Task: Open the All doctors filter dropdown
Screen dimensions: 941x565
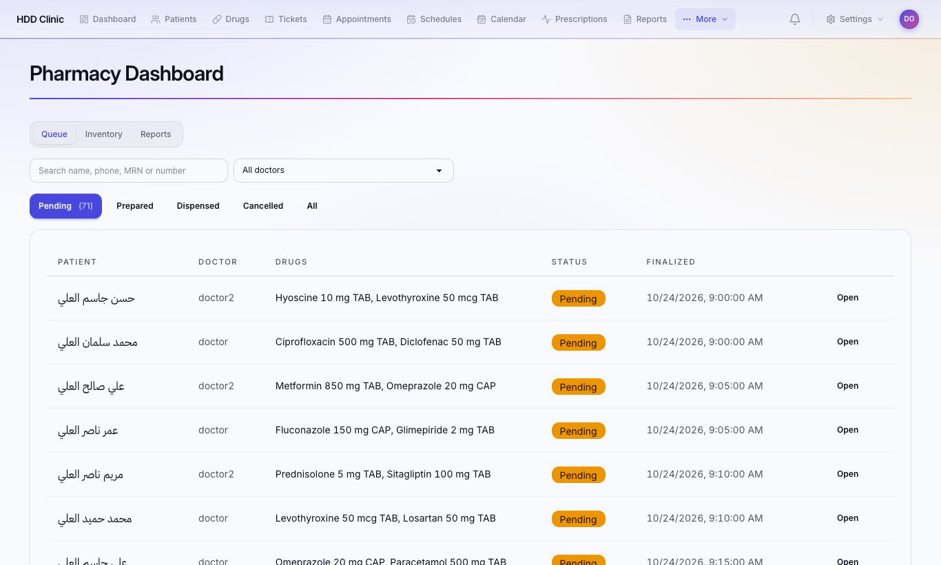Action: click(344, 170)
